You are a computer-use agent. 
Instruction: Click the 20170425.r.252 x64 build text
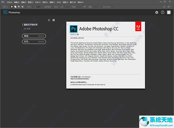77,38
